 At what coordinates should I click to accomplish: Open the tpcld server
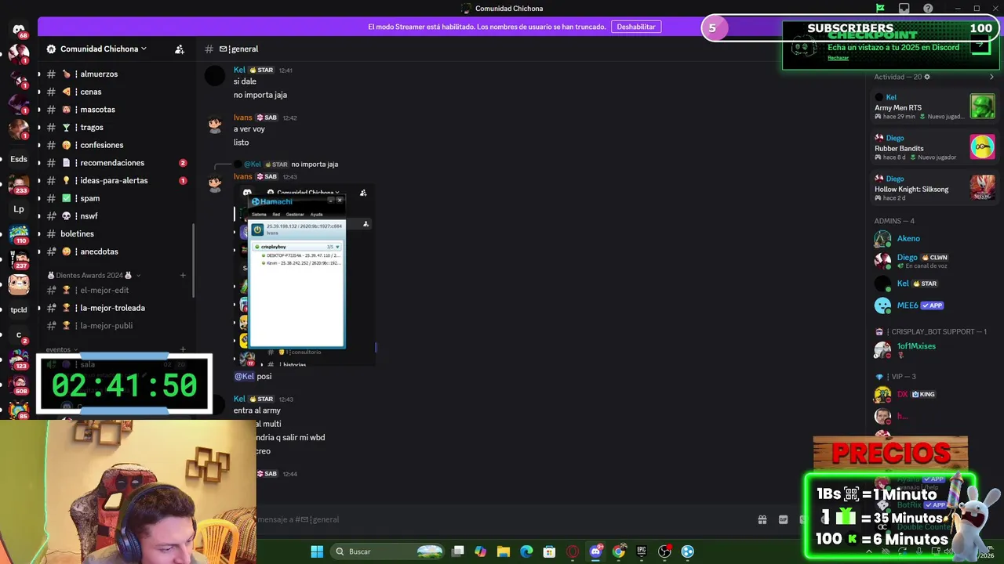point(19,309)
